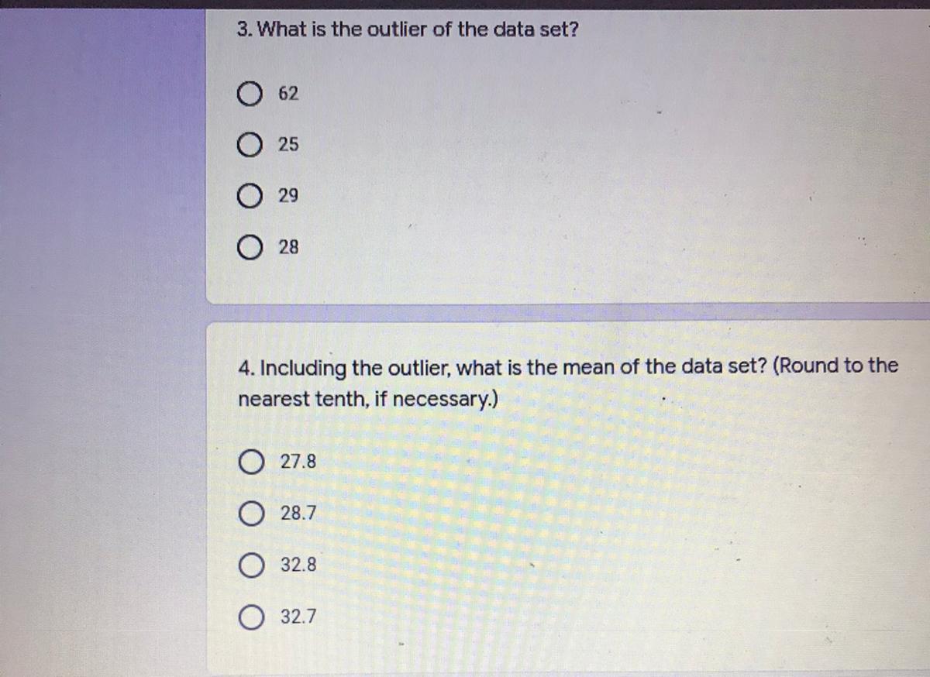Choose the 28.7 radio circle
930x677 pixels.
coord(251,514)
